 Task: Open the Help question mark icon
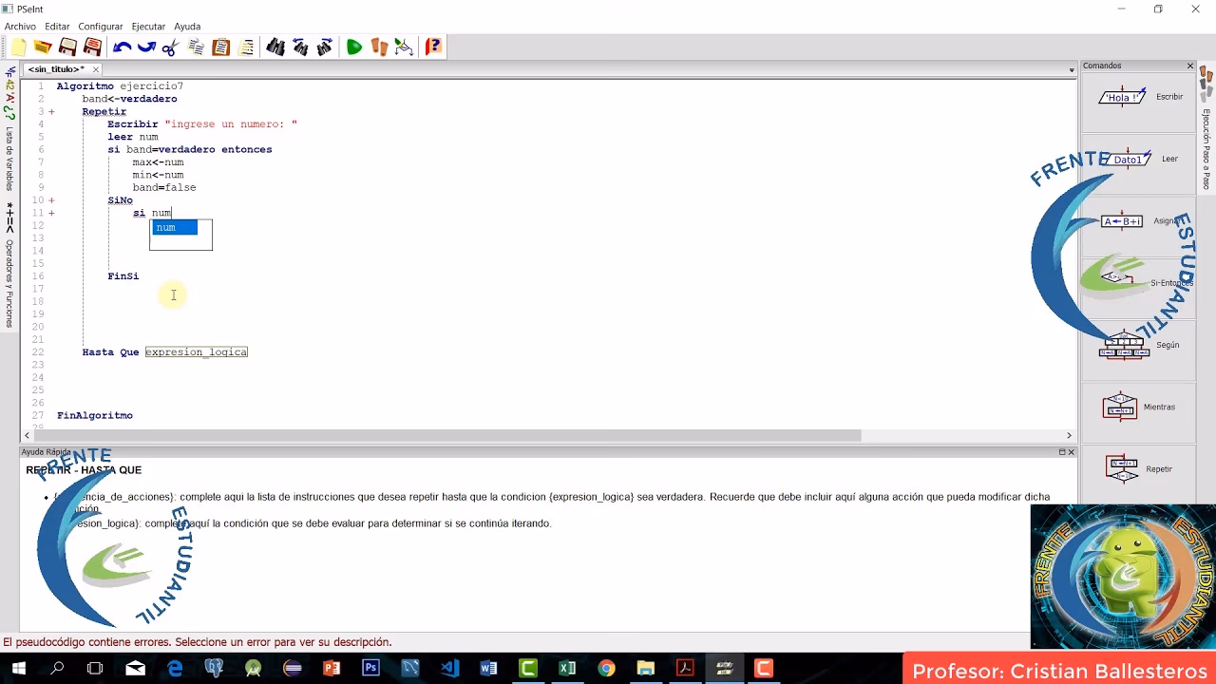coord(433,47)
